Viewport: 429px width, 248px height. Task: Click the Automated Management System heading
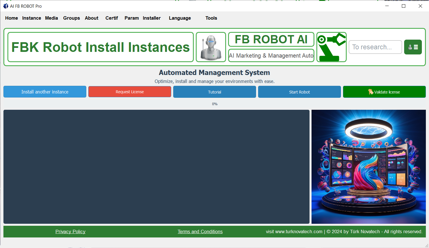point(214,73)
